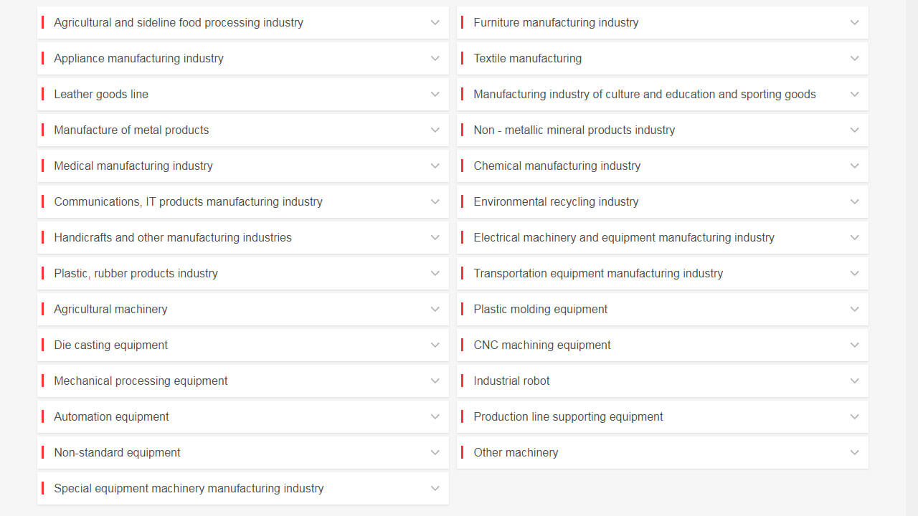Open the Manufacture of metal products section
Viewport: 918px width, 516px height.
243,130
